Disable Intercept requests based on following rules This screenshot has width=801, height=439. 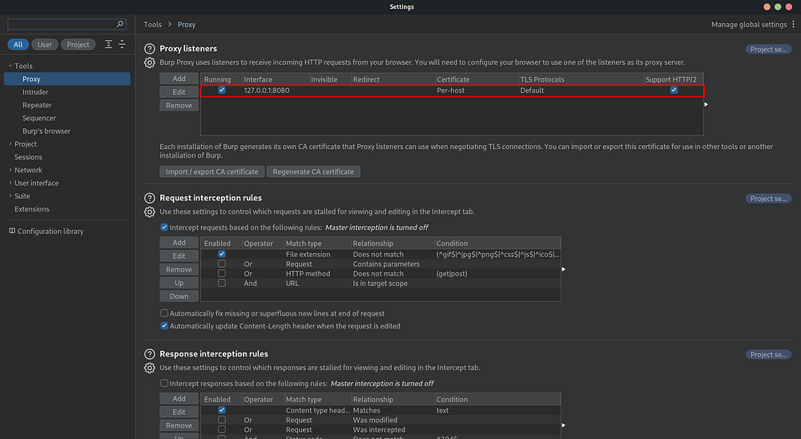[x=164, y=227]
